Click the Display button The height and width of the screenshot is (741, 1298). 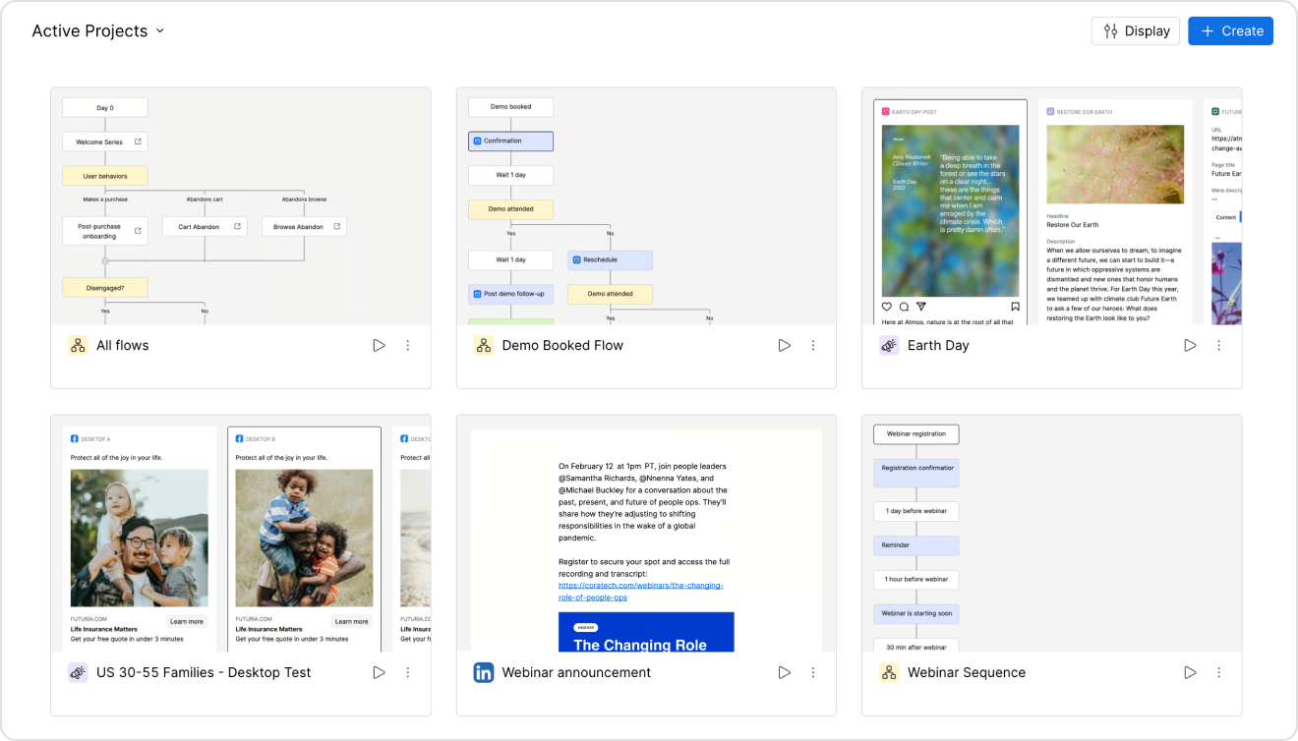click(1136, 30)
